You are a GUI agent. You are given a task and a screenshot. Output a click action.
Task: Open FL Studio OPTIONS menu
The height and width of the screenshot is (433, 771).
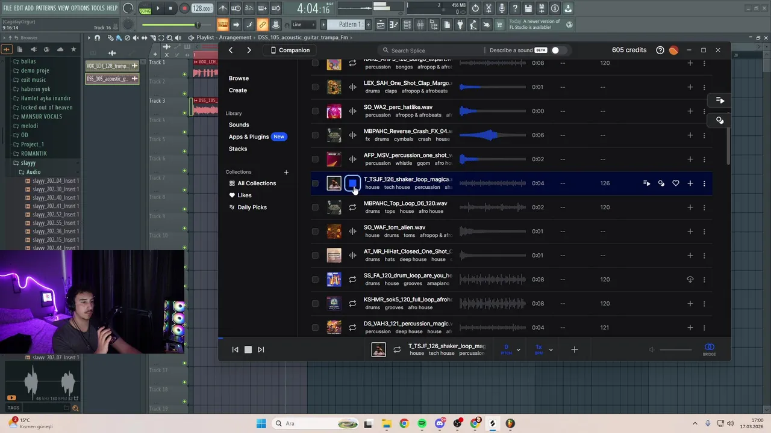[80, 8]
